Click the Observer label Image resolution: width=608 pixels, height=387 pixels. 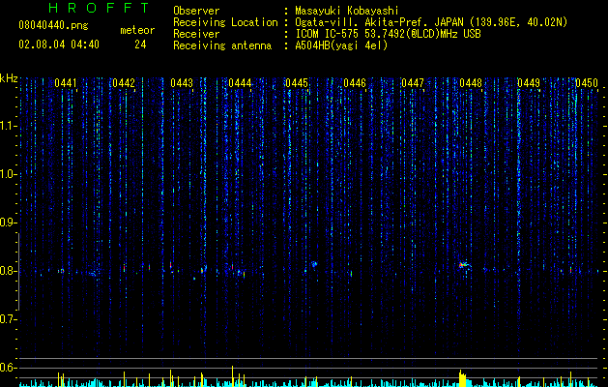pos(196,11)
